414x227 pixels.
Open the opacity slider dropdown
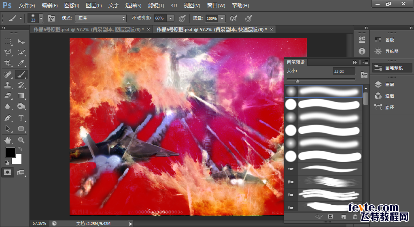[170, 18]
